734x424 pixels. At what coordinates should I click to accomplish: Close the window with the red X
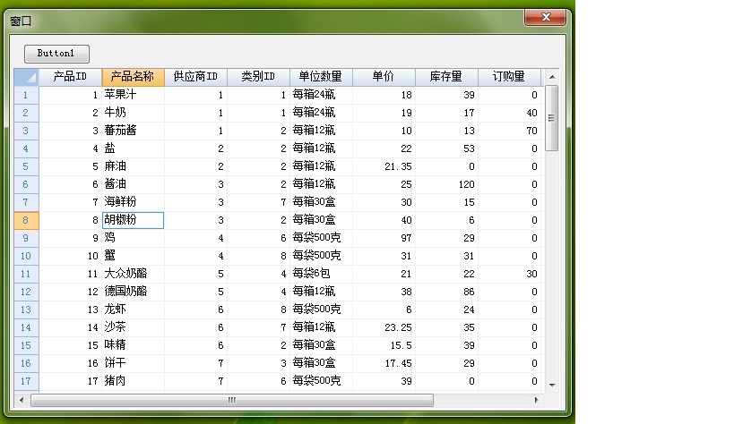[546, 17]
